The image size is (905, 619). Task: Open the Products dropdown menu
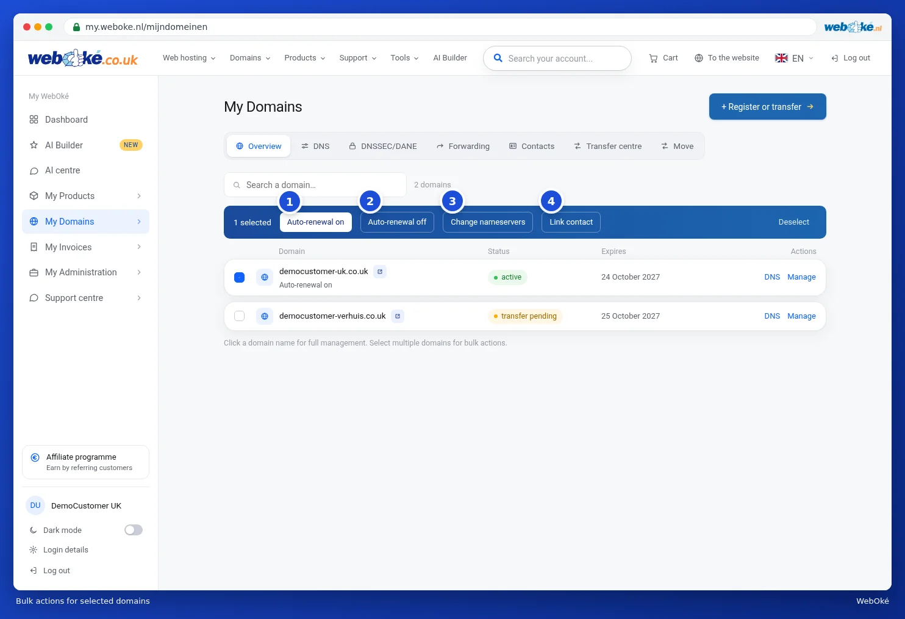tap(305, 58)
